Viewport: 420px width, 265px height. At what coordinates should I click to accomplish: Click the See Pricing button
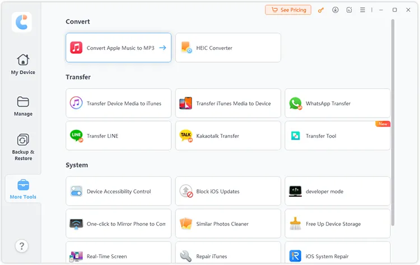pos(288,10)
